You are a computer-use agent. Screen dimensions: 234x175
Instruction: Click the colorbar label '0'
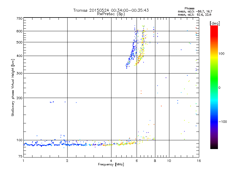(219, 87)
